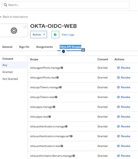Revoke okta.agentPools.read scope
The width and height of the screenshot is (138, 159).
point(124,78)
